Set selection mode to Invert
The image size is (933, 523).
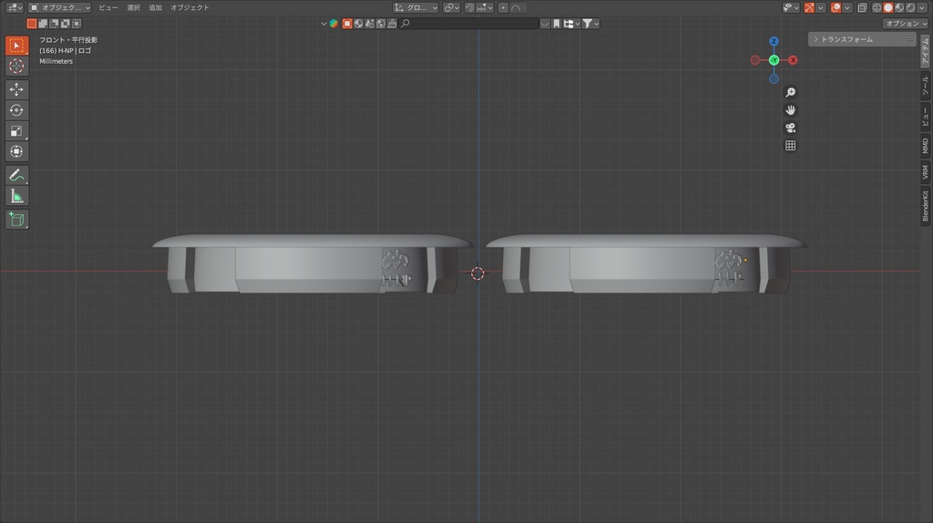tap(66, 23)
